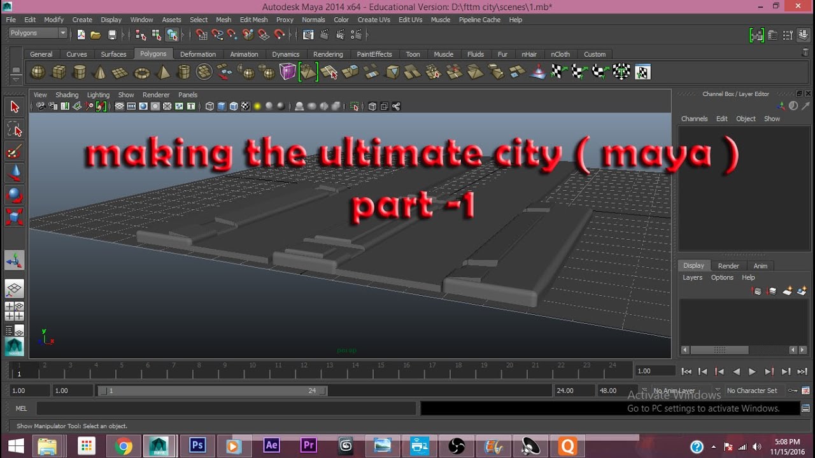Viewport: 815px width, 458px height.
Task: Create a polygon torus from the shelf
Action: (x=141, y=72)
